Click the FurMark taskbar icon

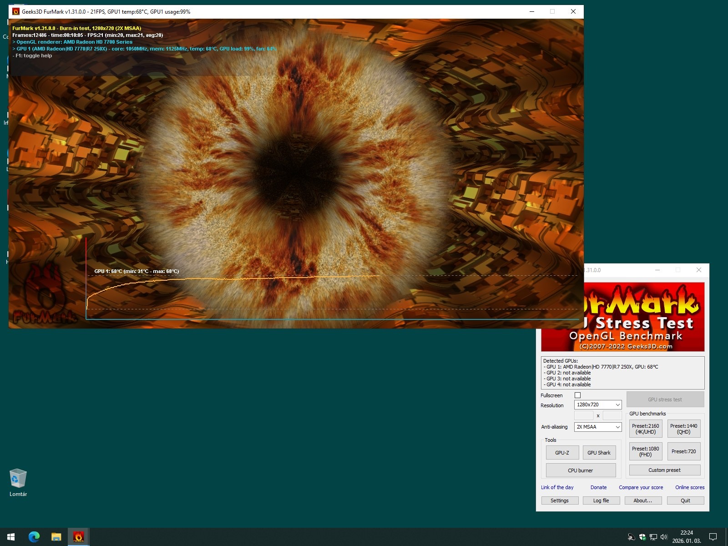[x=79, y=537]
